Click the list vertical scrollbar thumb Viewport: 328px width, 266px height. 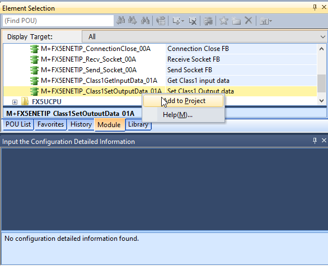point(321,83)
